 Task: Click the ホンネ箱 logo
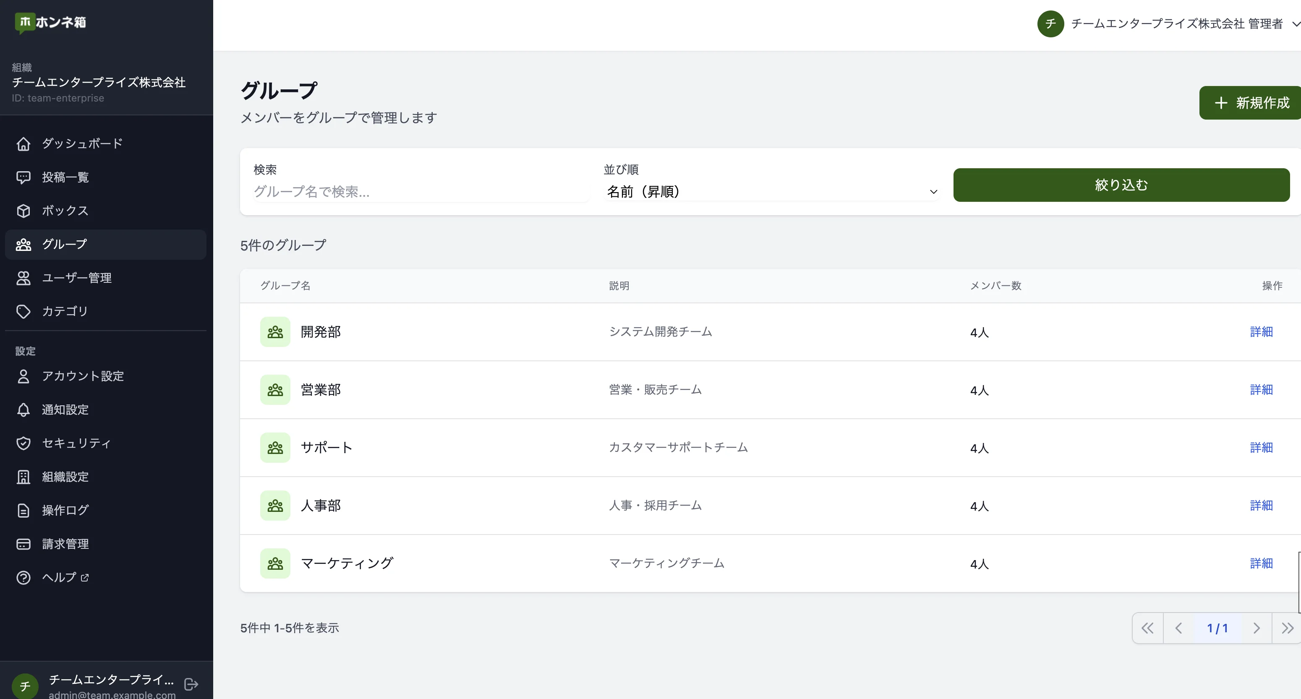50,22
